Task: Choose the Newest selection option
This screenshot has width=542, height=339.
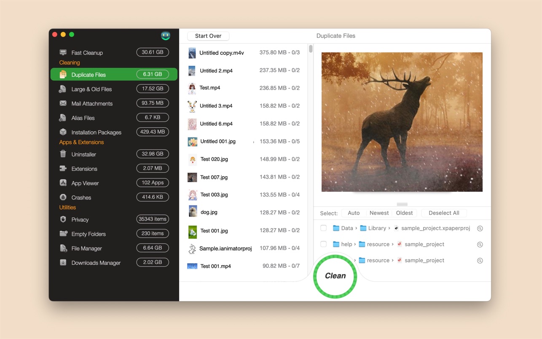Action: point(379,213)
